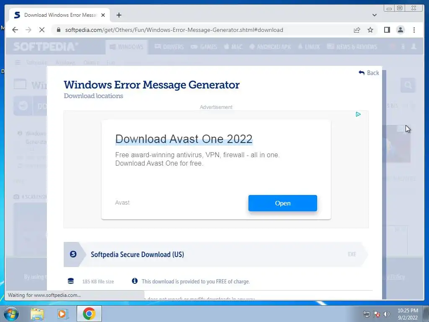The width and height of the screenshot is (429, 322).
Task: Click the Softpedia search magnifier icon
Action: point(408,86)
